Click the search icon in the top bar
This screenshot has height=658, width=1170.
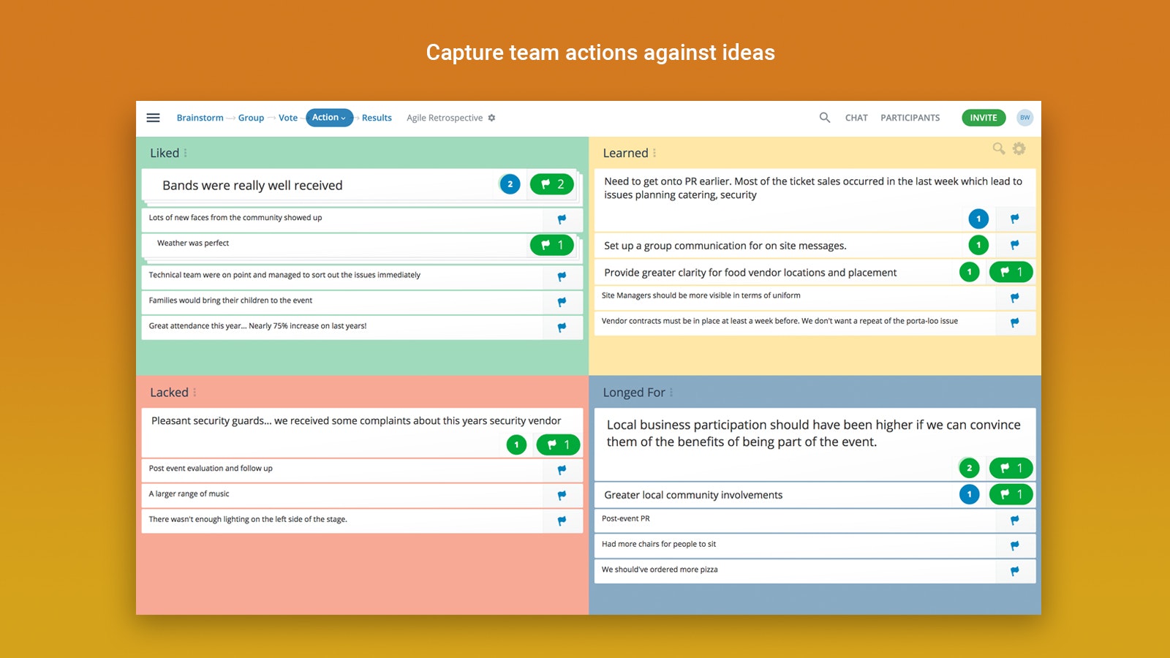tap(824, 117)
